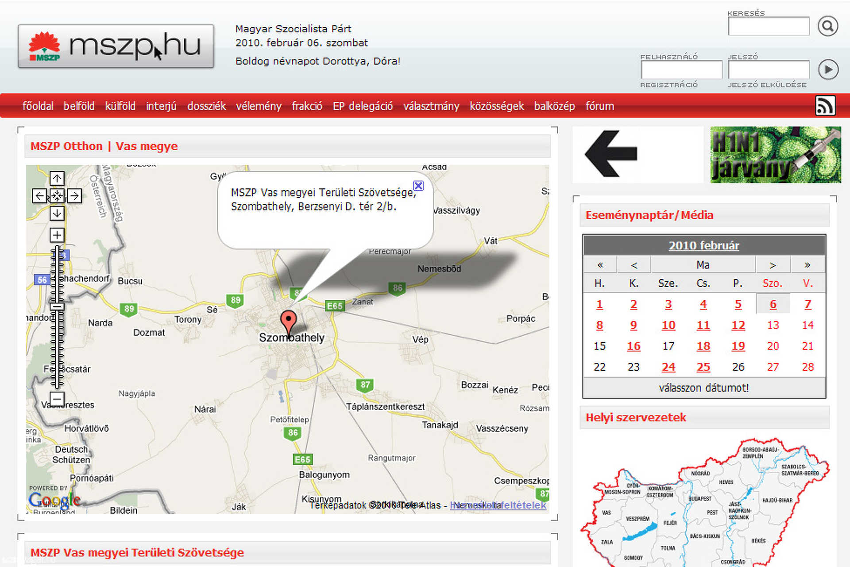Open the RSS feed icon
The height and width of the screenshot is (567, 850).
825,106
